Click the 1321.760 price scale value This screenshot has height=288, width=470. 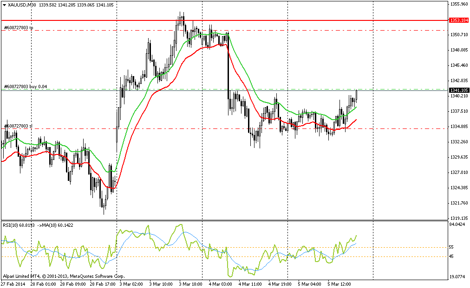[459, 203]
